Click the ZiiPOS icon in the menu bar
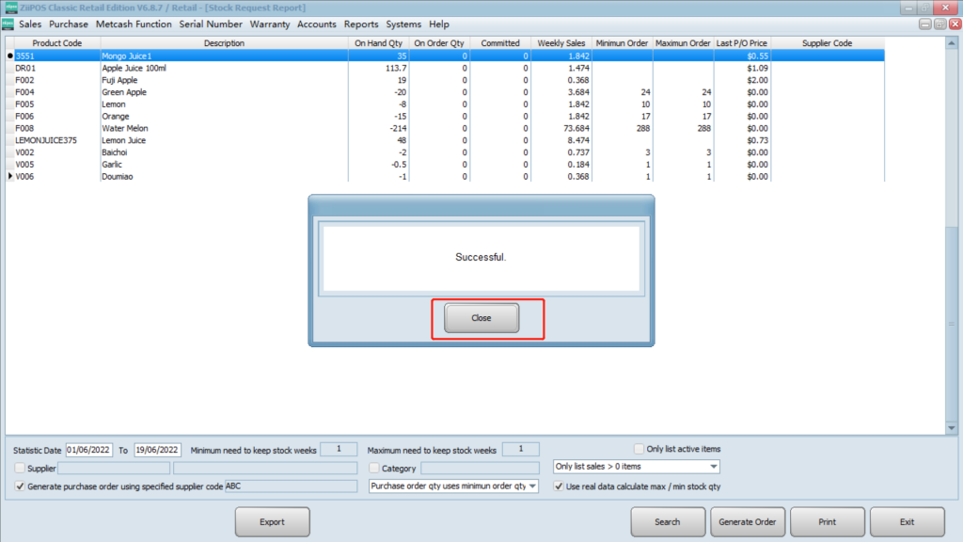 coord(8,24)
